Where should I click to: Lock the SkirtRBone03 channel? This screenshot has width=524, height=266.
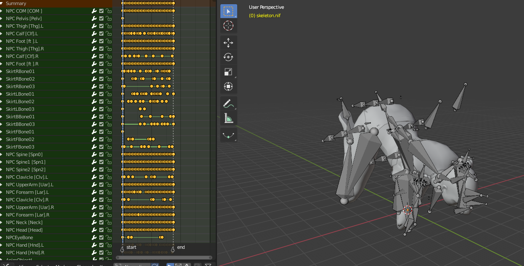(109, 86)
